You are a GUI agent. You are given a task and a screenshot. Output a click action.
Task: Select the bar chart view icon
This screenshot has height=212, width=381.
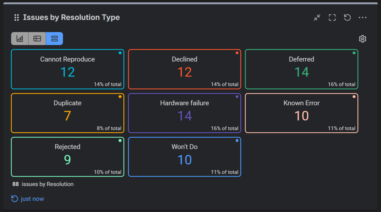tap(20, 38)
